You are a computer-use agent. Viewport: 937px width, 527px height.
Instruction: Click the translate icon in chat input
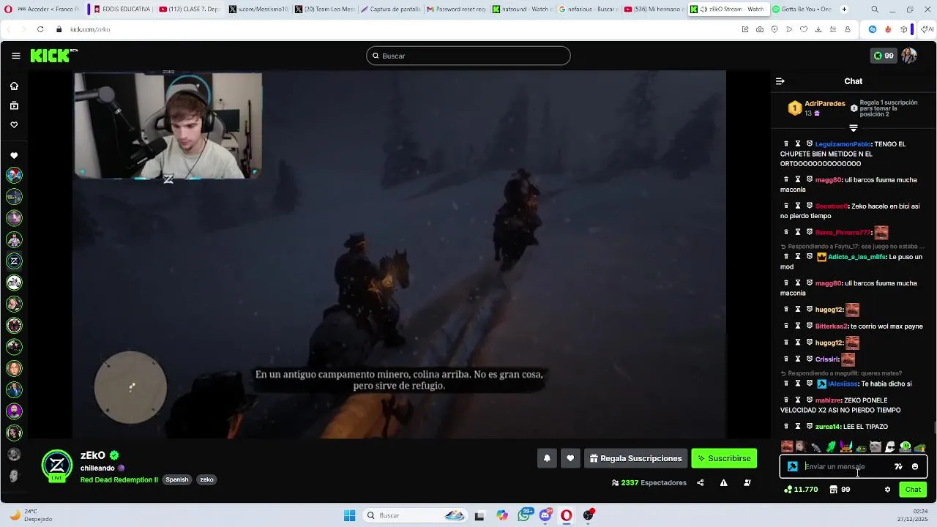point(898,466)
